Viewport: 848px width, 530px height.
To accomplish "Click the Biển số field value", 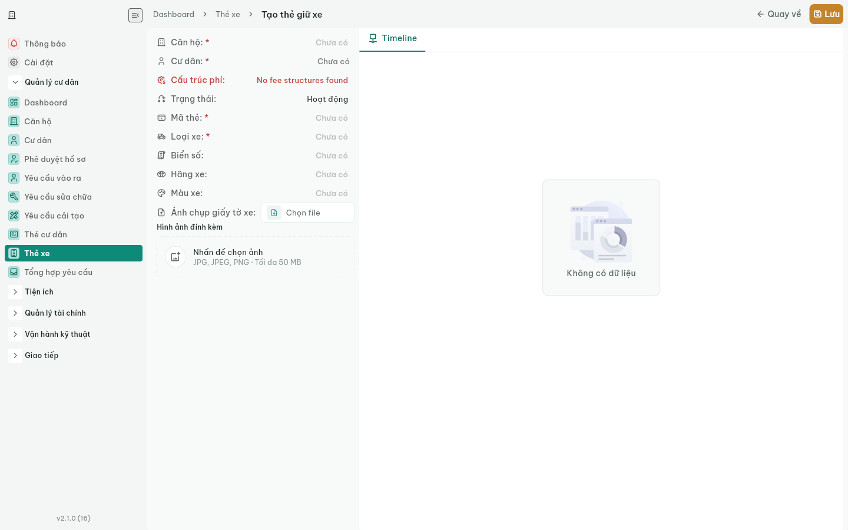I will click(332, 155).
